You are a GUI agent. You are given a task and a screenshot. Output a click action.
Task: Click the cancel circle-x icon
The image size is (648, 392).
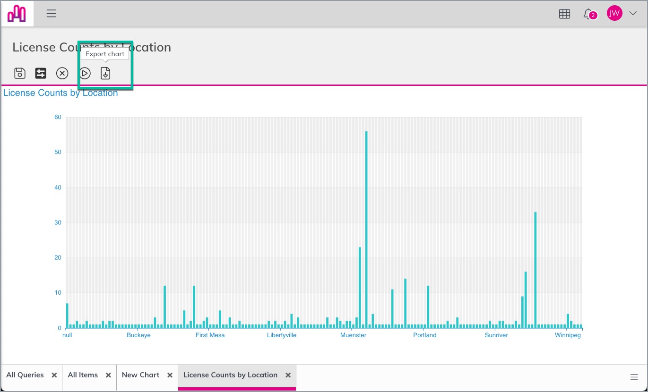pyautogui.click(x=62, y=73)
